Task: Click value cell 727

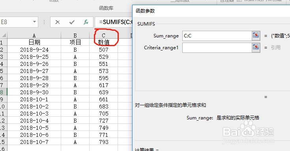Action: [103, 121]
